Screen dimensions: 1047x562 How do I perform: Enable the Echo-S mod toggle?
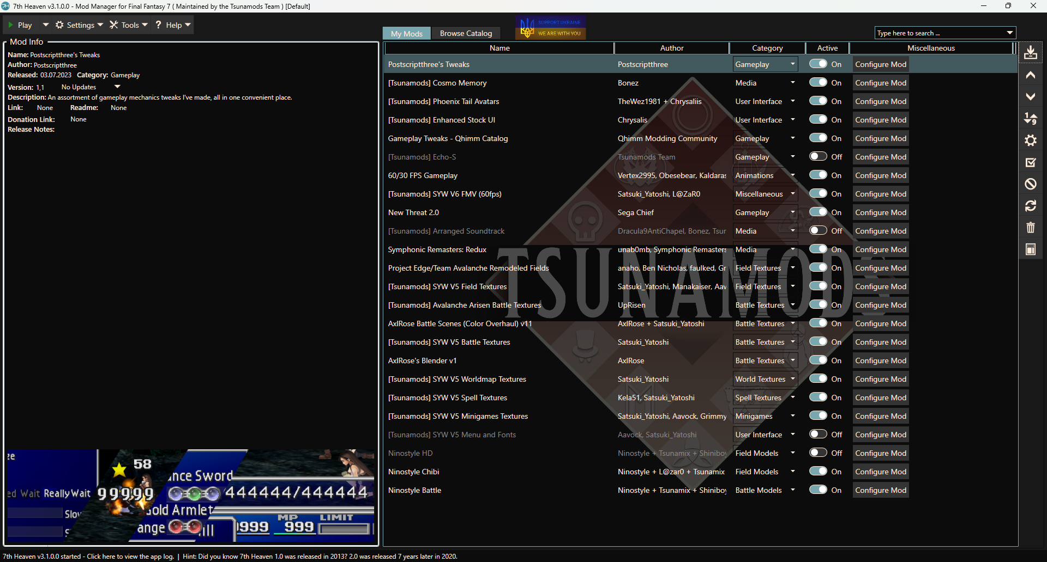818,156
